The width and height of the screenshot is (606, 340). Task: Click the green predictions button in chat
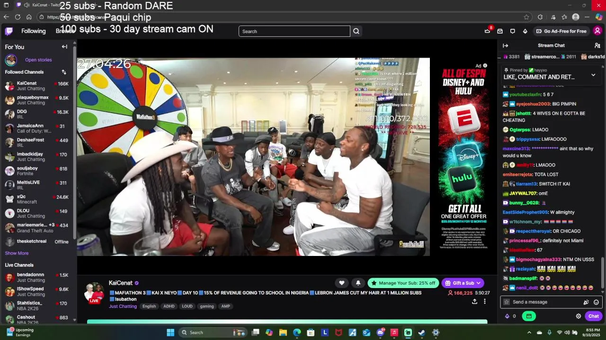(529, 316)
